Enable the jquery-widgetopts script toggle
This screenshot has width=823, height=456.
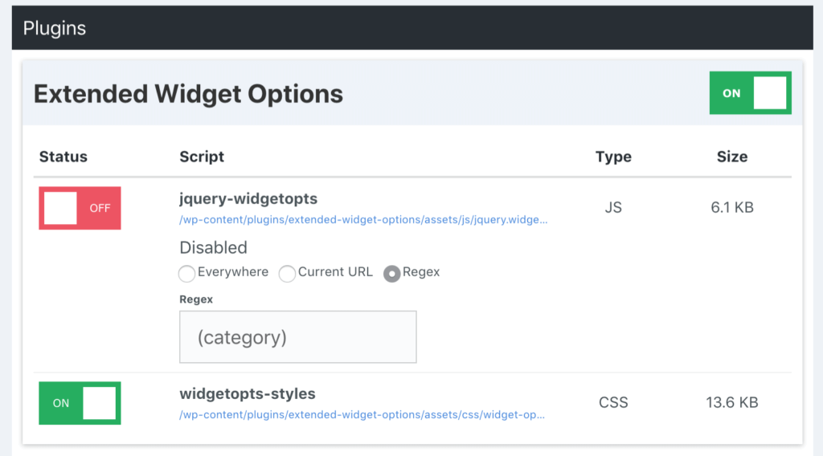coord(80,208)
